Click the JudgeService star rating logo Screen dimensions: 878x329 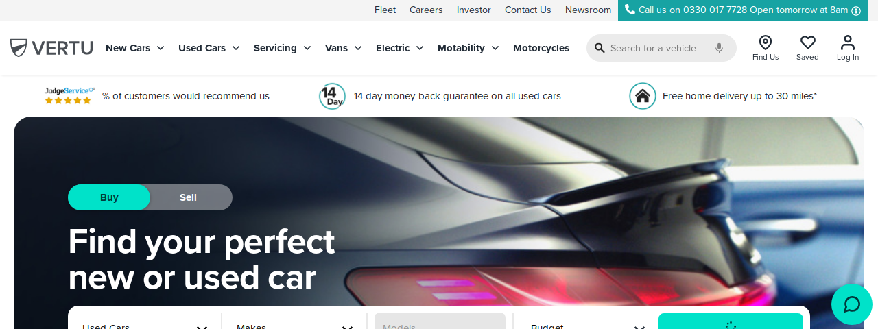click(x=69, y=96)
